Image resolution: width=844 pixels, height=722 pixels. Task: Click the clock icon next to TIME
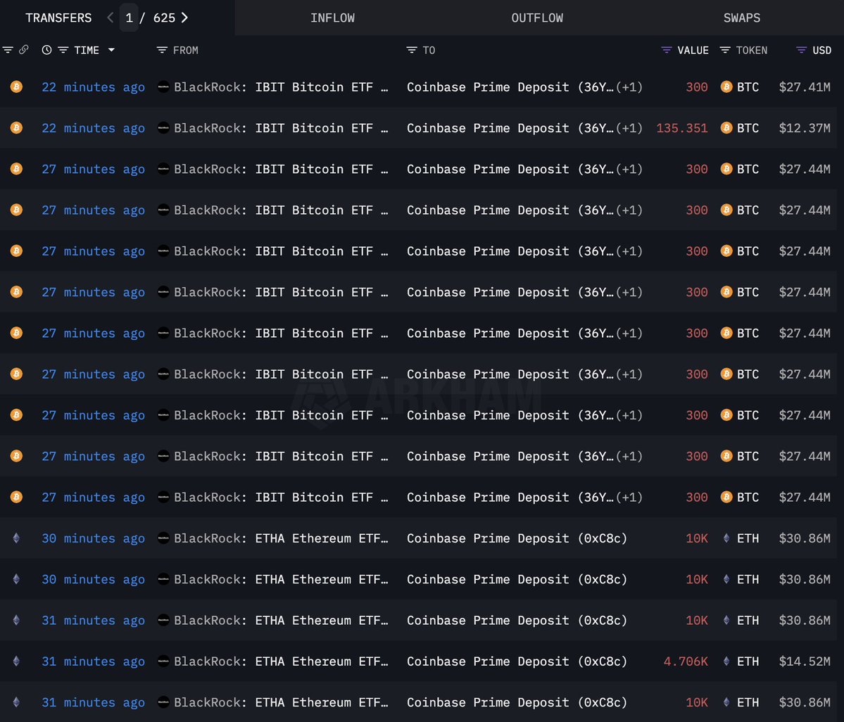(46, 50)
